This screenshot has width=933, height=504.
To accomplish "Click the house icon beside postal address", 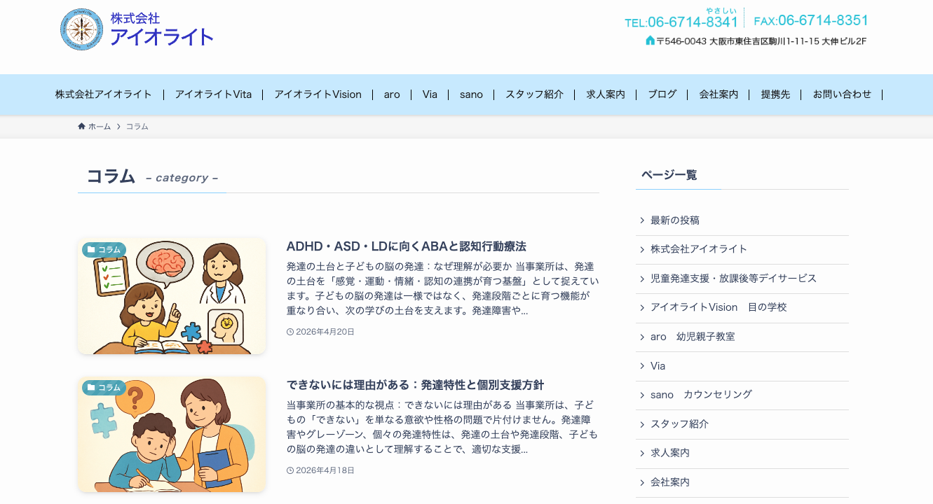I will 650,41.
